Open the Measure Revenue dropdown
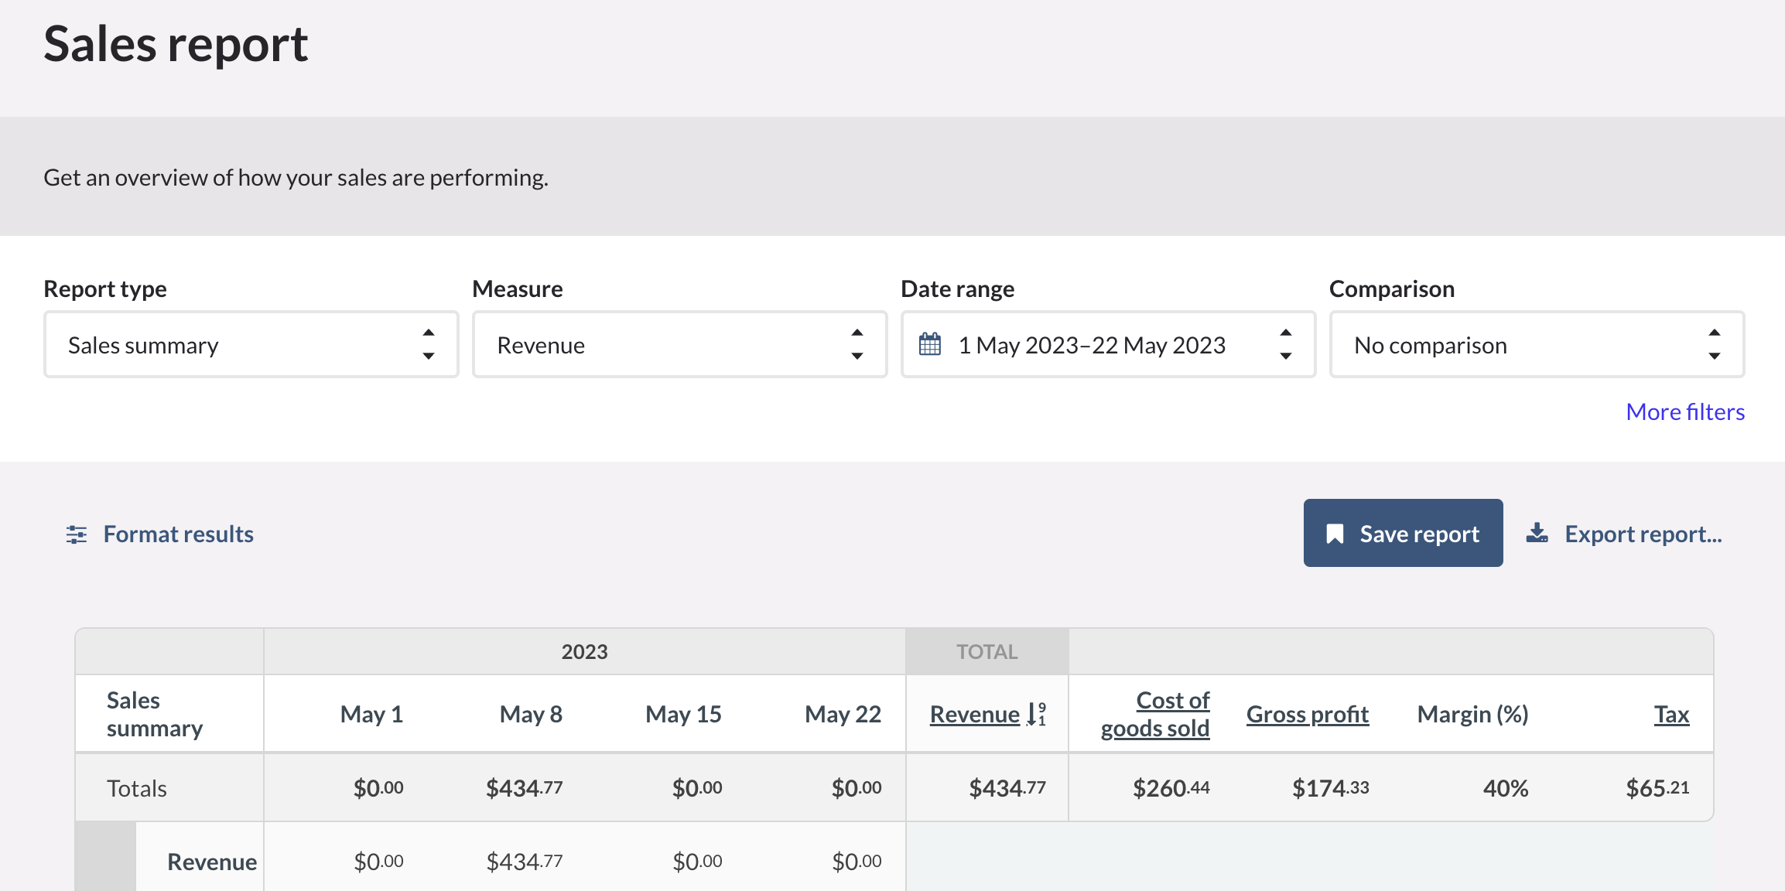This screenshot has height=891, width=1785. click(679, 345)
